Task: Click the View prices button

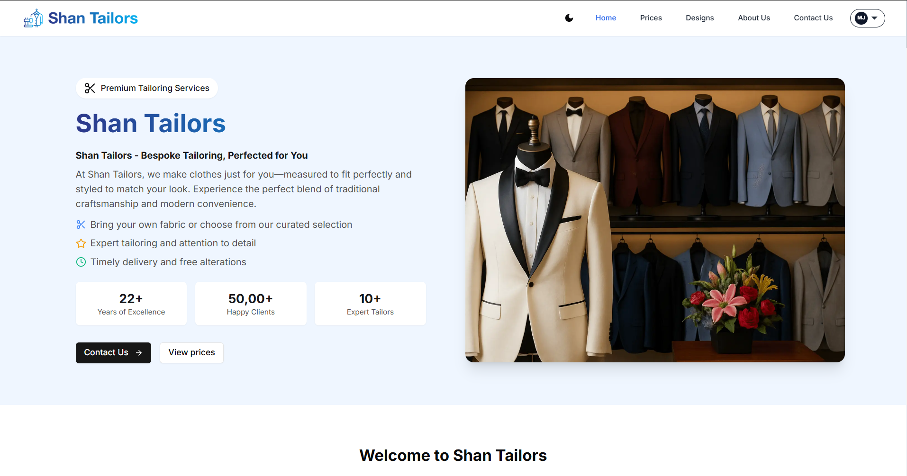Action: point(191,353)
